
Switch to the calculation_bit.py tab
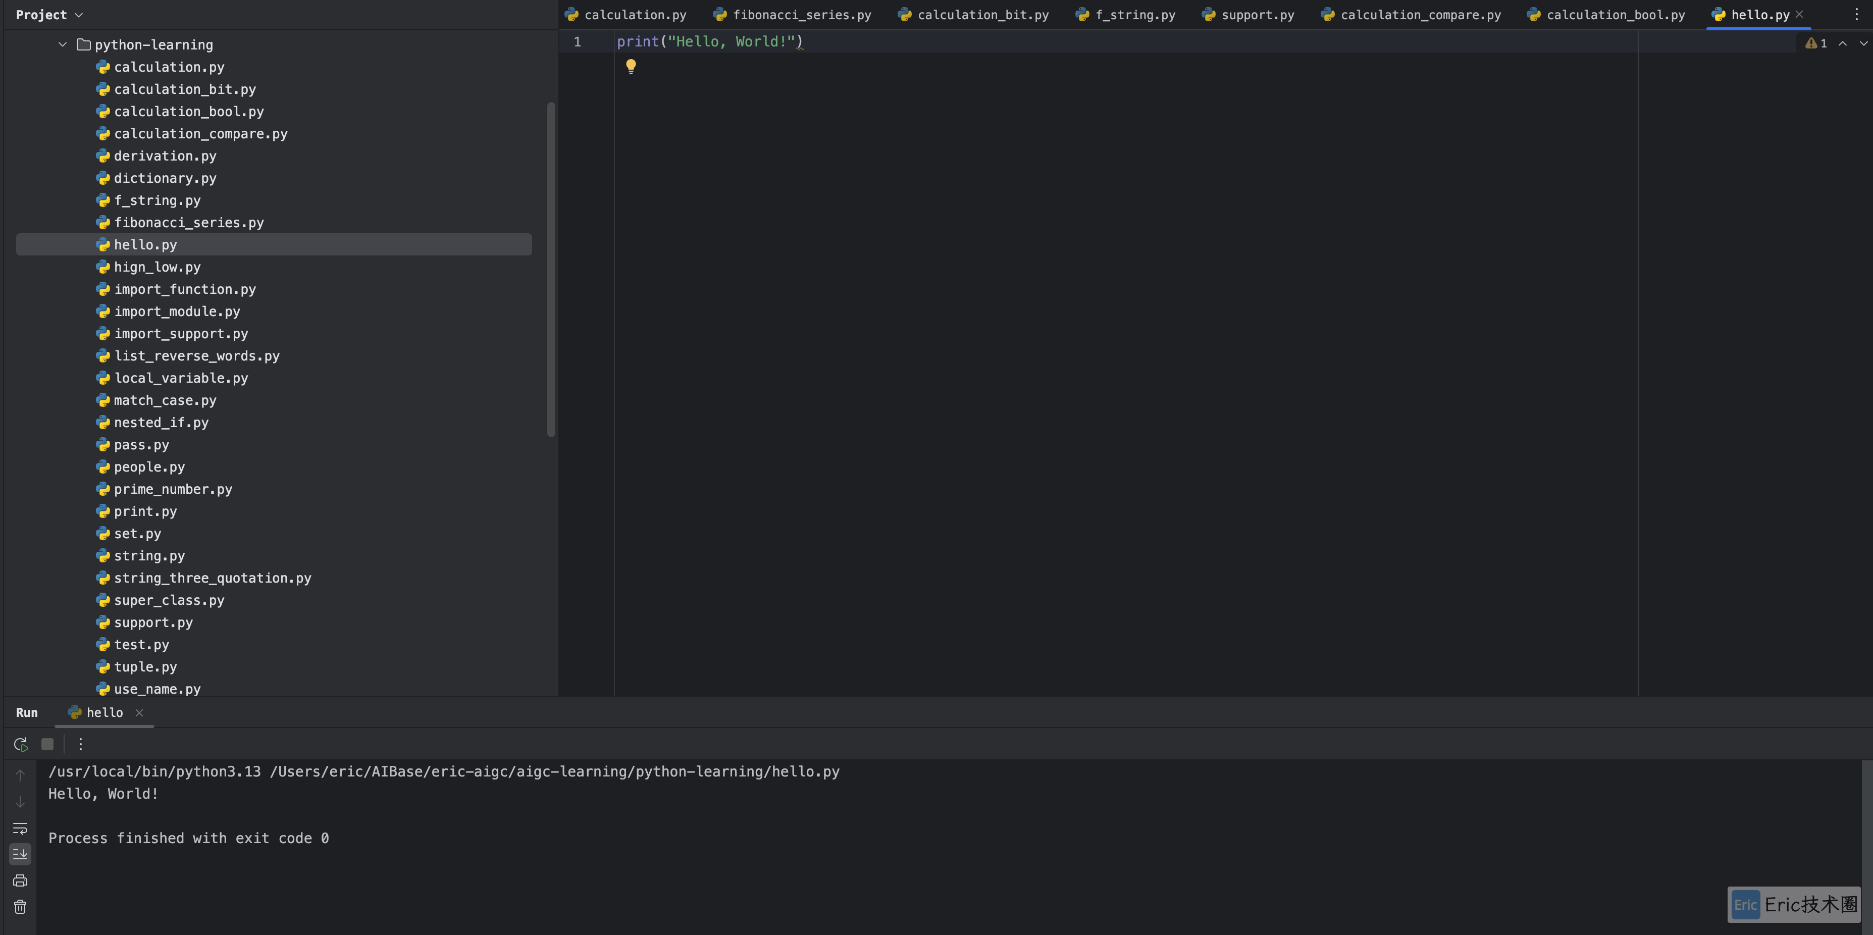pos(973,15)
